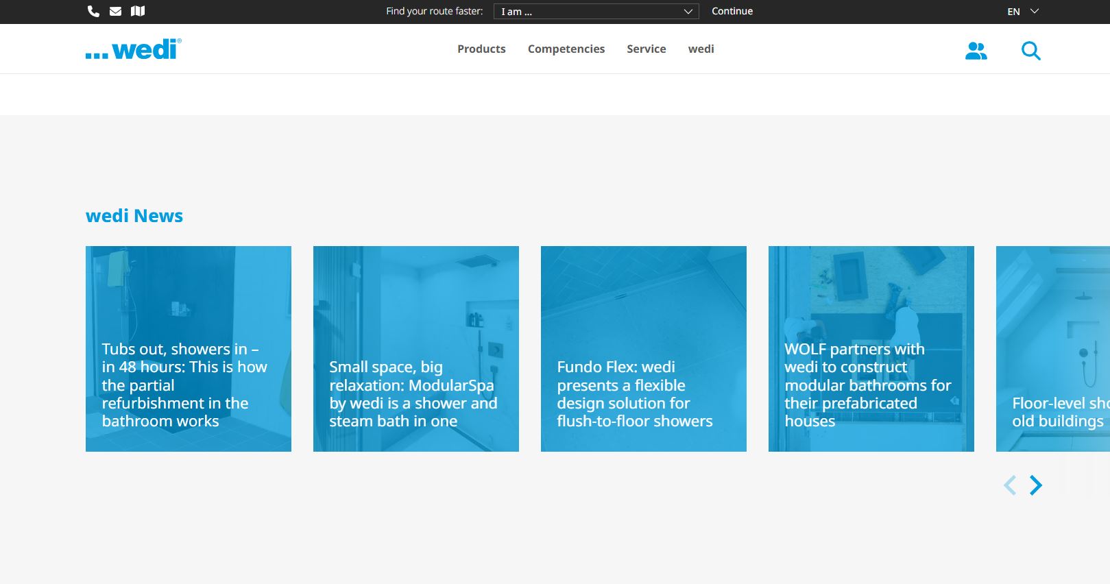Go to next news carousel slide
Image resolution: width=1110 pixels, height=584 pixels.
point(1036,485)
